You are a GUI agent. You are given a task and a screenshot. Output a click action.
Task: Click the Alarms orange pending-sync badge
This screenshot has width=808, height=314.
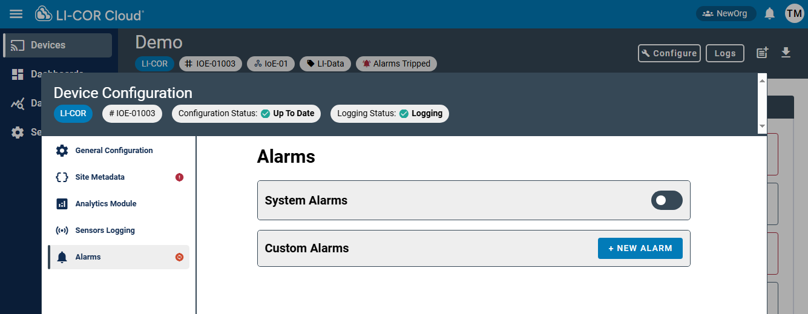pyautogui.click(x=179, y=257)
